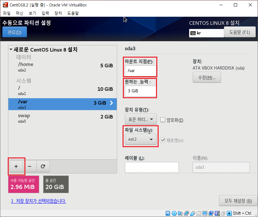The width and height of the screenshot is (258, 217).
Task: Click the 마운트 지점 field containing /var
Action: tap(141, 71)
